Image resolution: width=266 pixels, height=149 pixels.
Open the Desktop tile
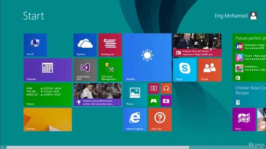click(47, 120)
